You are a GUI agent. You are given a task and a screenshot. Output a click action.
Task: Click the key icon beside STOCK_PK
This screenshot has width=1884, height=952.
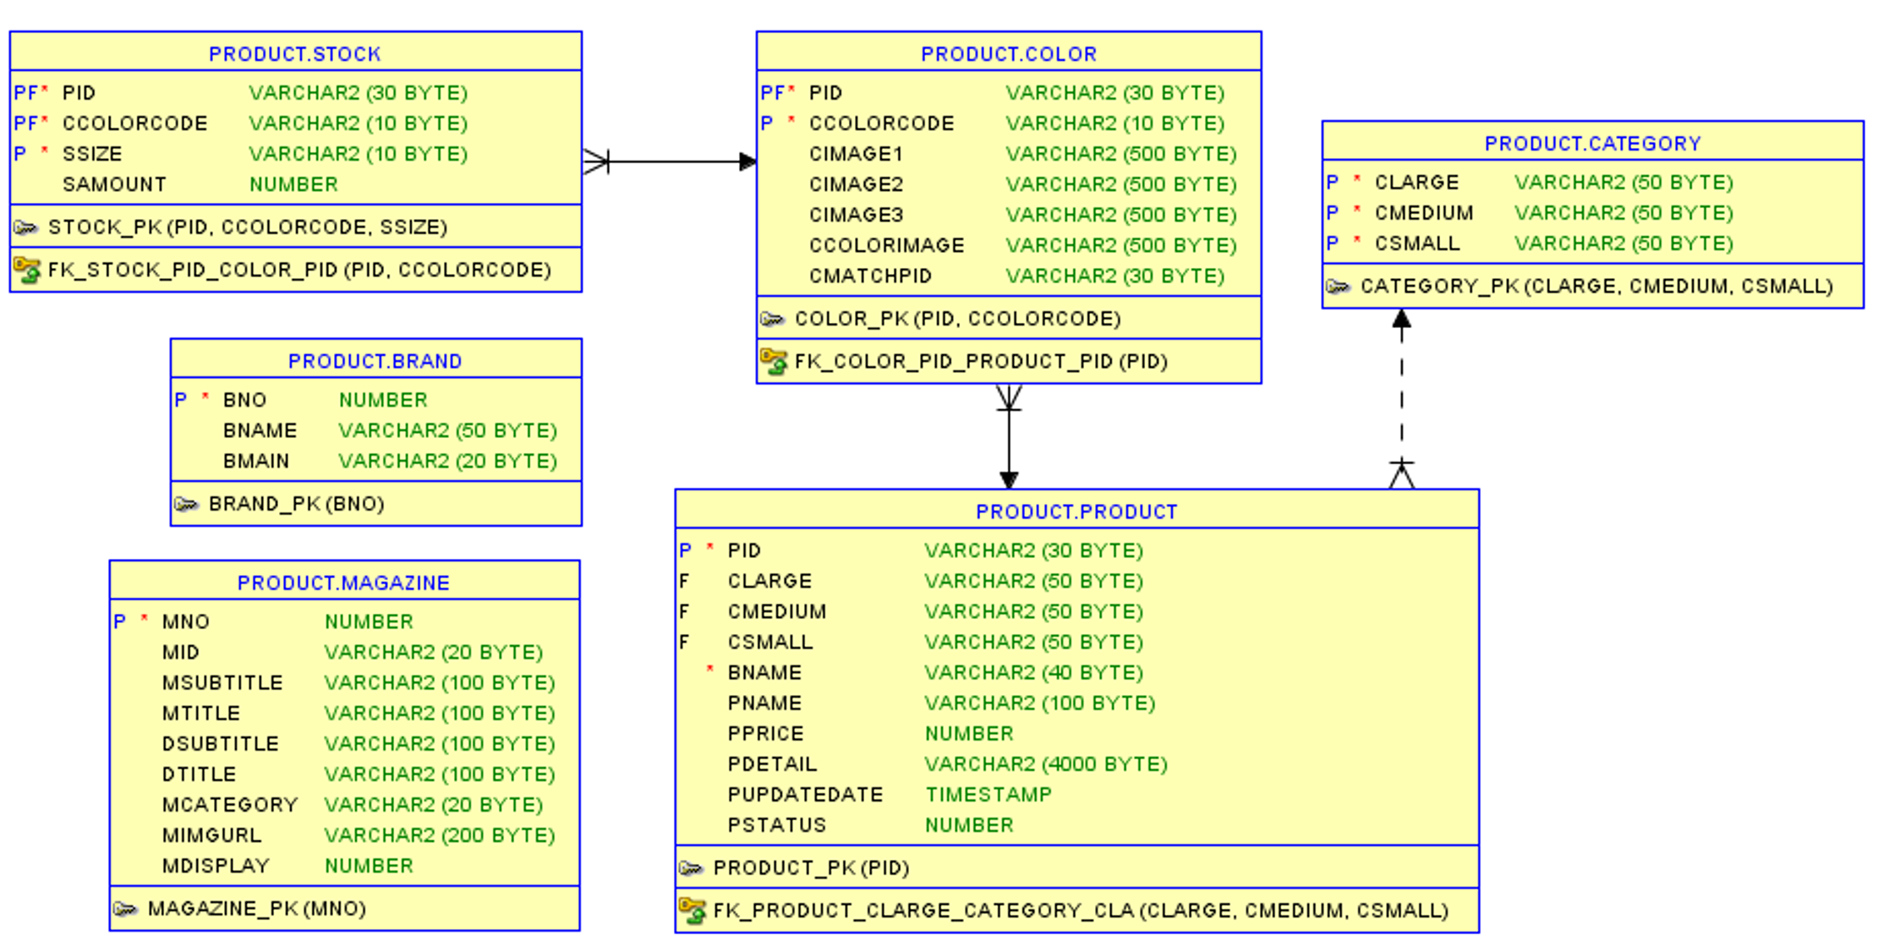[x=27, y=227]
